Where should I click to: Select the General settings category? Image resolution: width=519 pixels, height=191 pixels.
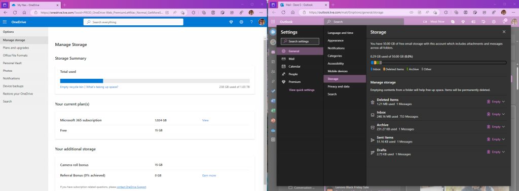[301, 51]
